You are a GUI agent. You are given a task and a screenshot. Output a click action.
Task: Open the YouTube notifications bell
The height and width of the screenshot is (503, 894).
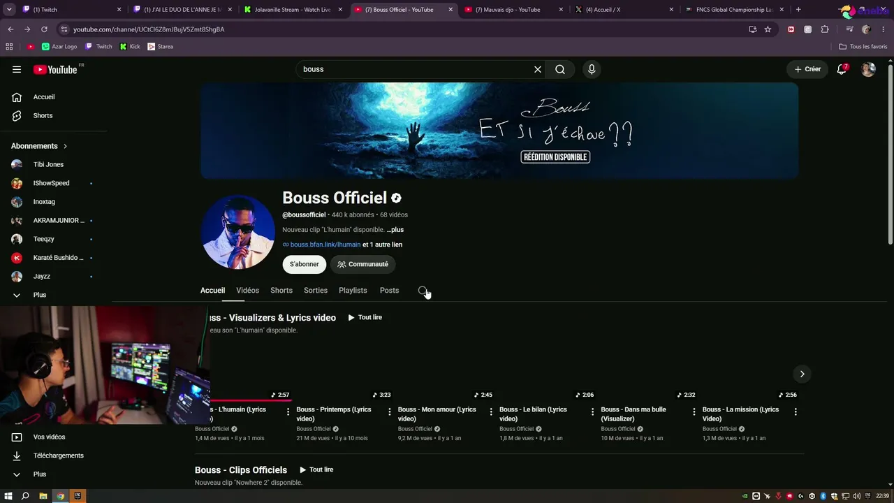842,69
